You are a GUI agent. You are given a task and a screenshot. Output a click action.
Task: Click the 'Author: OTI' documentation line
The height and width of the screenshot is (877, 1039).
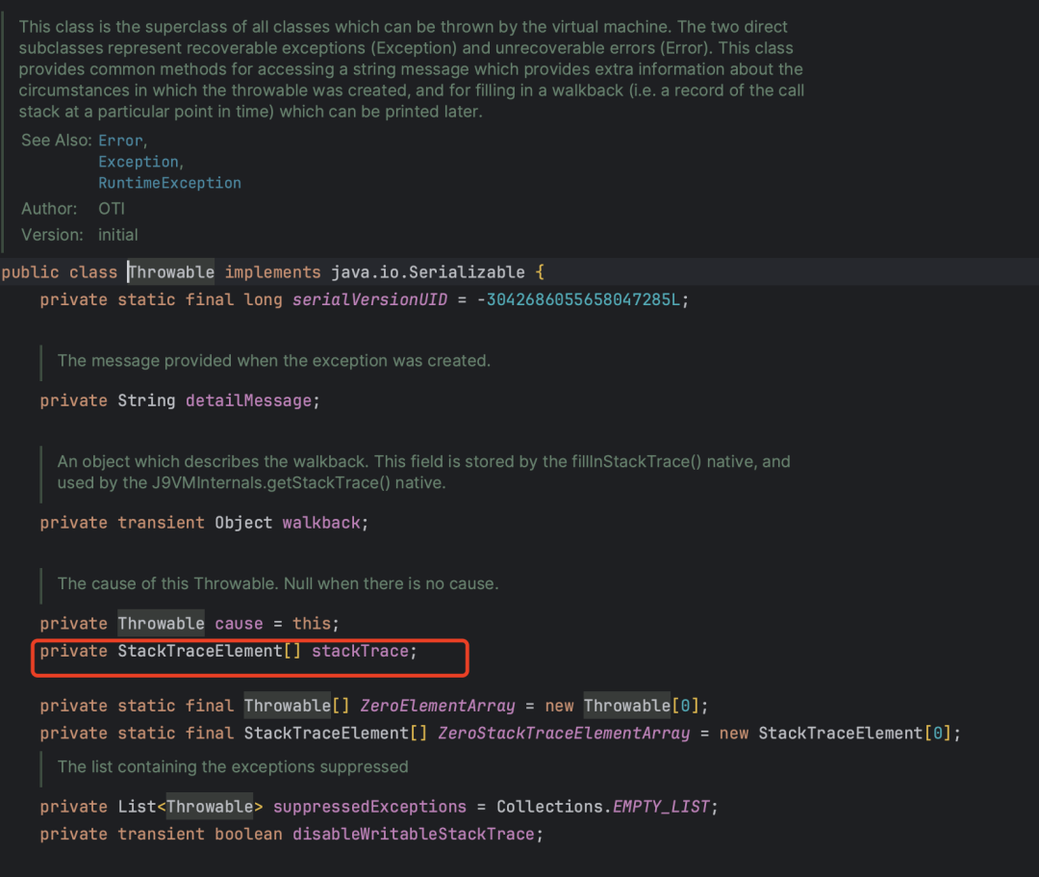click(73, 209)
